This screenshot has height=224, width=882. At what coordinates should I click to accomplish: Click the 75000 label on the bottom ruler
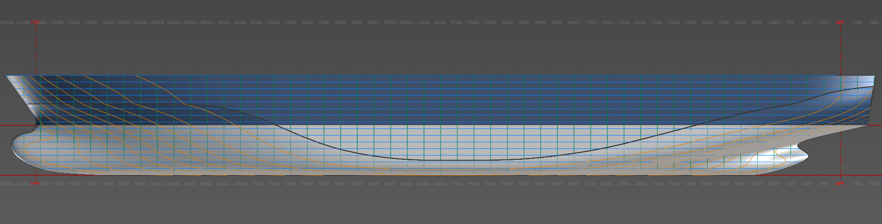[340, 184]
